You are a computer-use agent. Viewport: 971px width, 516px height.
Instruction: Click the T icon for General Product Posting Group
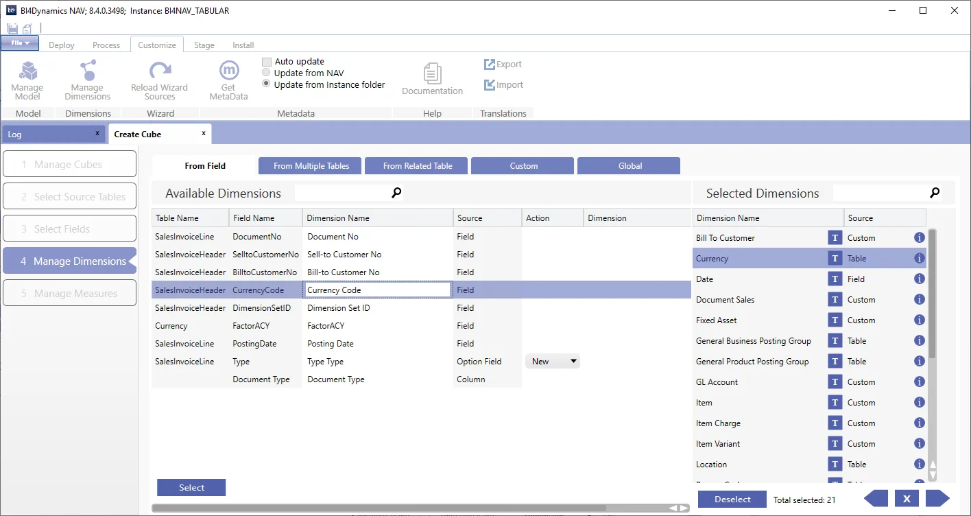click(x=835, y=362)
